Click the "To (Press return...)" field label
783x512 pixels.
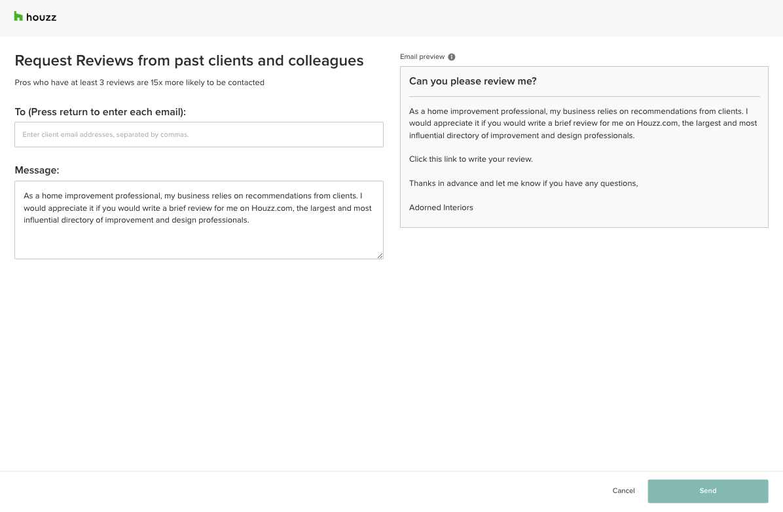(x=100, y=112)
